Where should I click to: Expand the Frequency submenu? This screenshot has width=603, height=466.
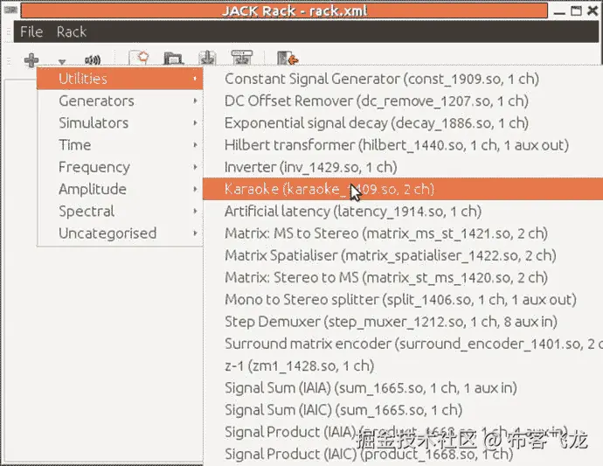coord(120,167)
